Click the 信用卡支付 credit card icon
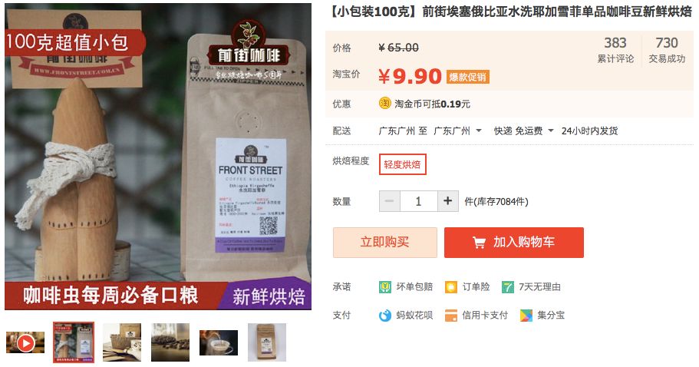Viewport: 699px width, 367px height. 450,316
